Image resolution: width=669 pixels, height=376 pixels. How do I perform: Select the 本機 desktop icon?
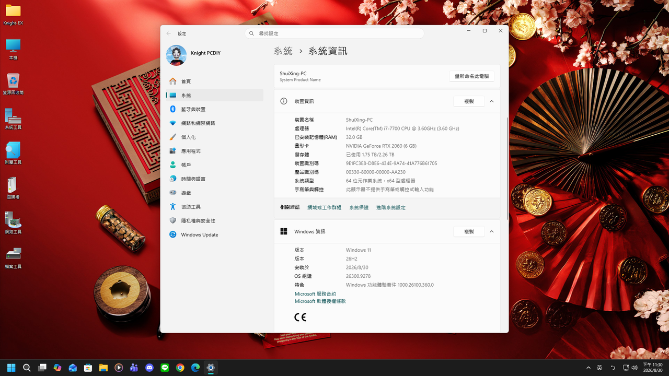point(13,49)
